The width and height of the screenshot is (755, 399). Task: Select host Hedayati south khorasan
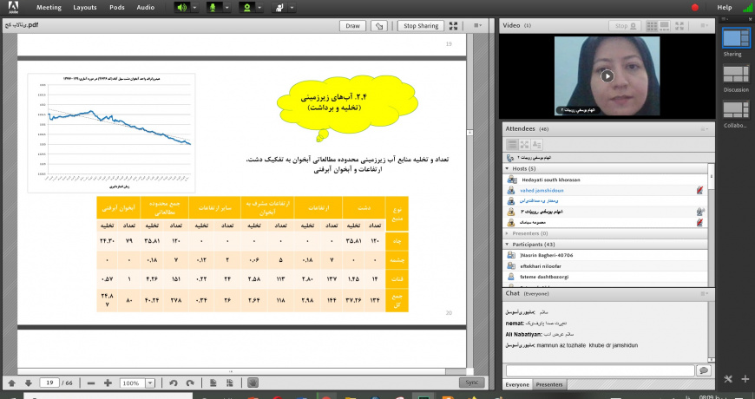coord(605,180)
